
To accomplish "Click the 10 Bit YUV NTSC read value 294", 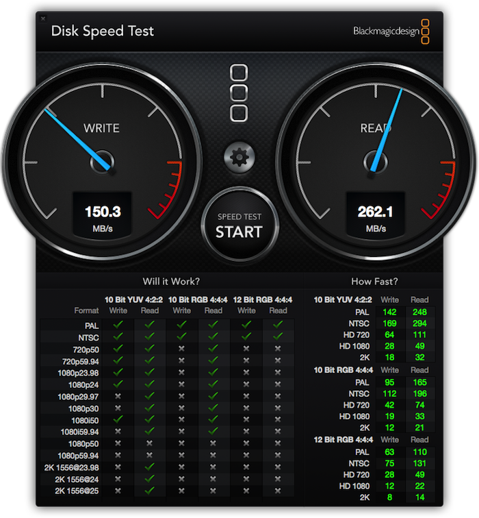I will click(419, 323).
